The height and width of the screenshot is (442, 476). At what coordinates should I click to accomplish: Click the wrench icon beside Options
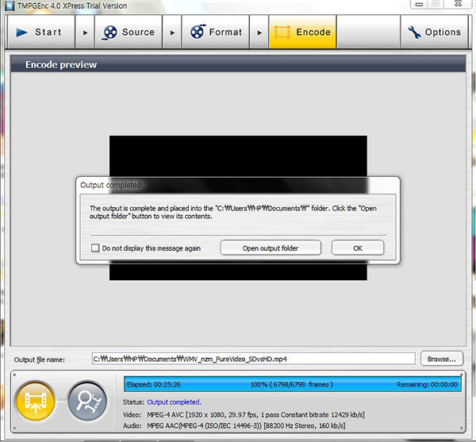pyautogui.click(x=414, y=32)
